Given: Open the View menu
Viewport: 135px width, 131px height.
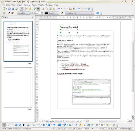Looking at the screenshot, I should click(13, 5).
